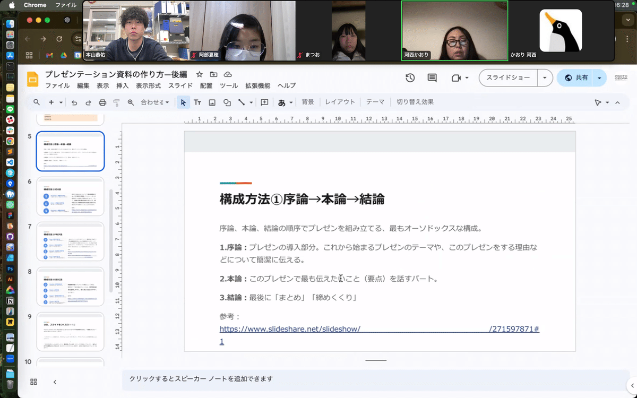Insert an image using the toolbar icon
The width and height of the screenshot is (637, 398).
212,102
